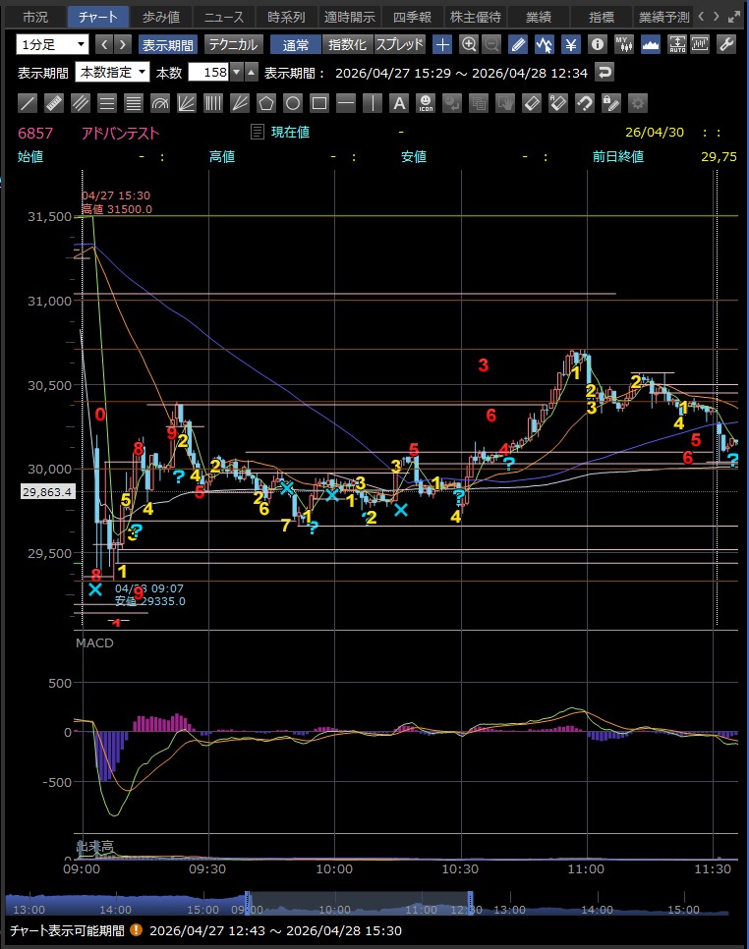Viewport: 749px width, 949px height.
Task: Click the bottom timeline range slider handle
Action: [247, 903]
